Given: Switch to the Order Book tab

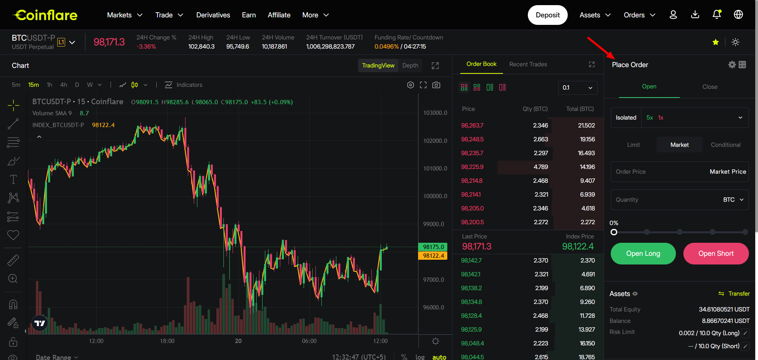Looking at the screenshot, I should (x=481, y=64).
